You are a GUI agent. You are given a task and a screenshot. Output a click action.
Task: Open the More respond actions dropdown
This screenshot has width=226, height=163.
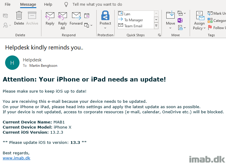coord(88,25)
